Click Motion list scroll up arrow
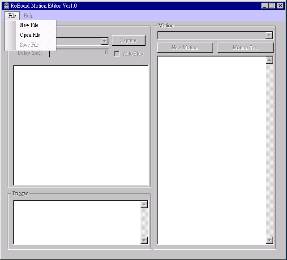Screen dimensions: 287x260 (270, 60)
